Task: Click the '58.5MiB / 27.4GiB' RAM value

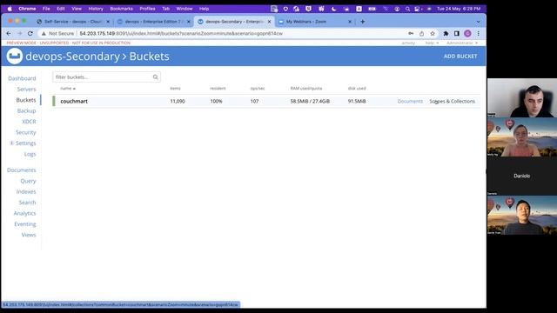Action: click(x=310, y=101)
